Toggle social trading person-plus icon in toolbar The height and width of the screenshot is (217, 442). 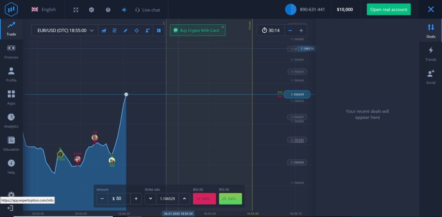pyautogui.click(x=148, y=30)
